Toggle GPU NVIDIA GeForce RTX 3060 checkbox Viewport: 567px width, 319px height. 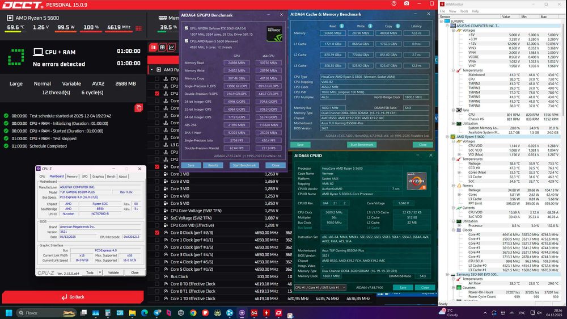pos(186,28)
